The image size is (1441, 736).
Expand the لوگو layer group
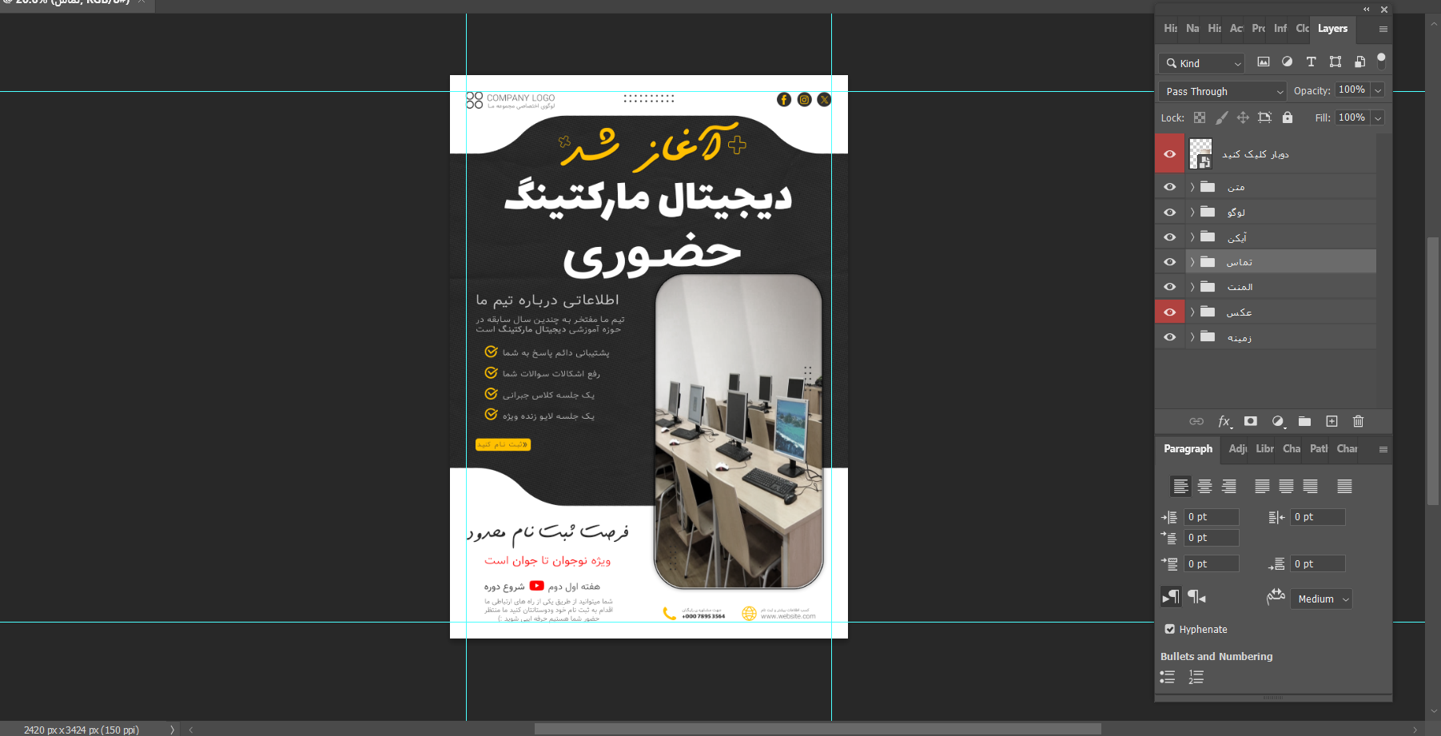point(1192,212)
